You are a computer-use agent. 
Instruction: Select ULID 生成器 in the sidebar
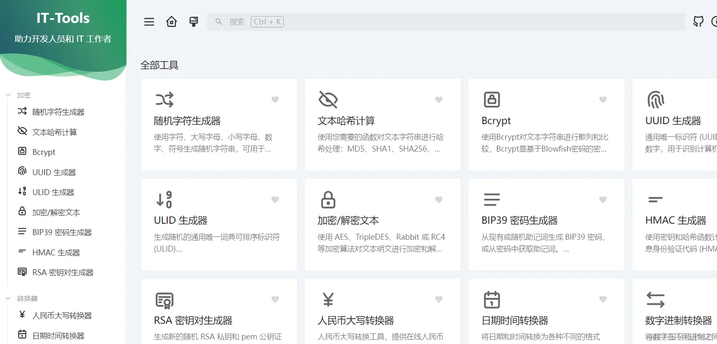53,192
